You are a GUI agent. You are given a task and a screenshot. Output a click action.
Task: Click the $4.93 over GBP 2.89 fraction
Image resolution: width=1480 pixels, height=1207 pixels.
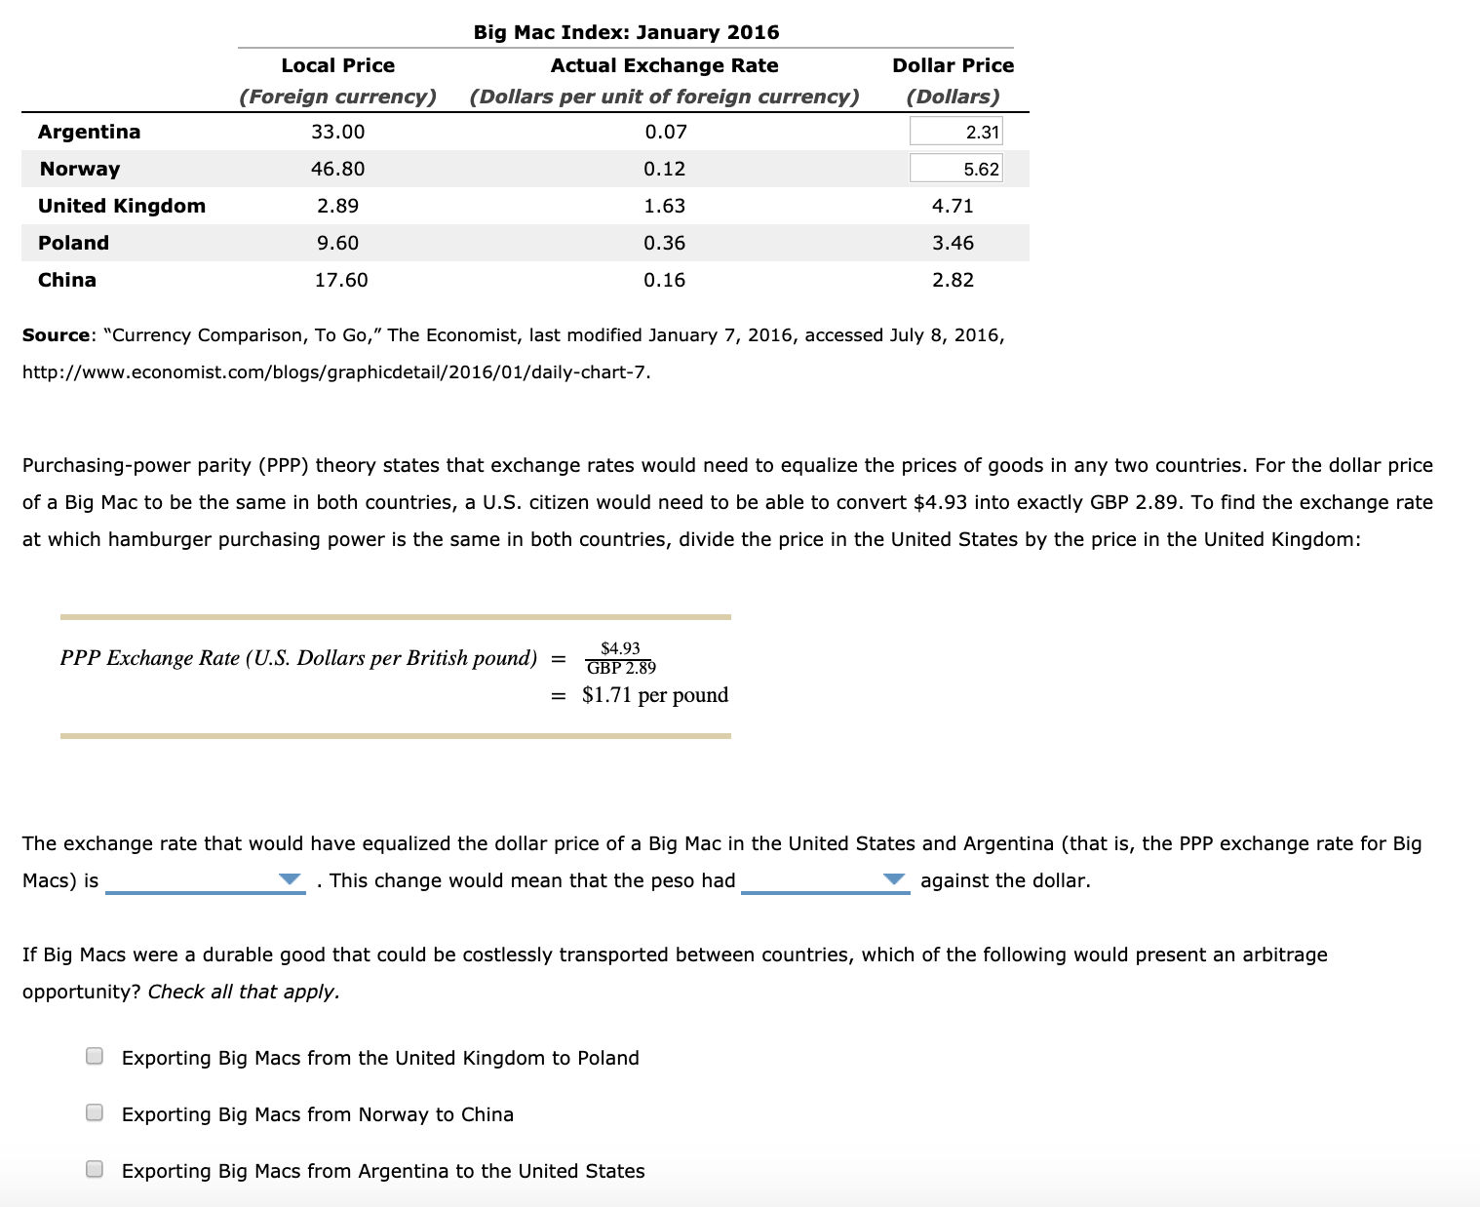point(621,658)
